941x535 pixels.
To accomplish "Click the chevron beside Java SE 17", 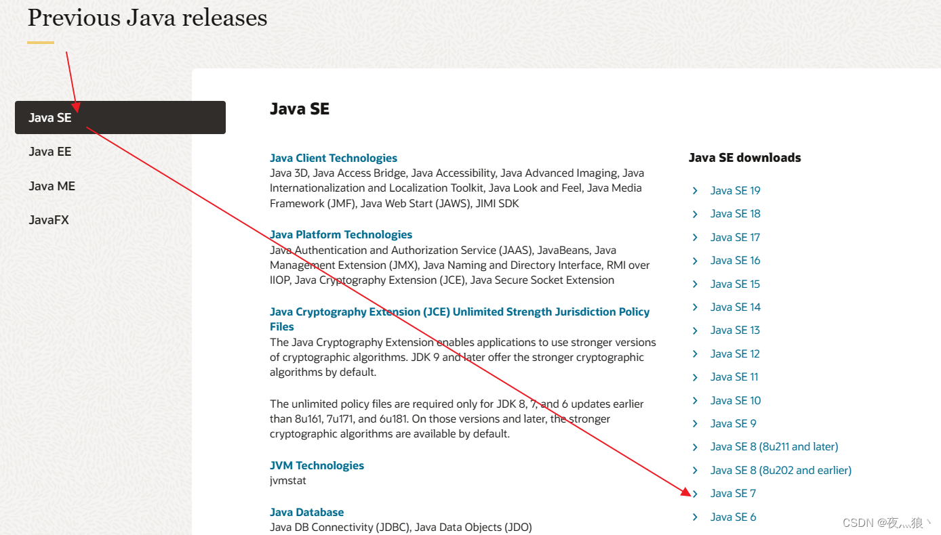I will point(695,237).
